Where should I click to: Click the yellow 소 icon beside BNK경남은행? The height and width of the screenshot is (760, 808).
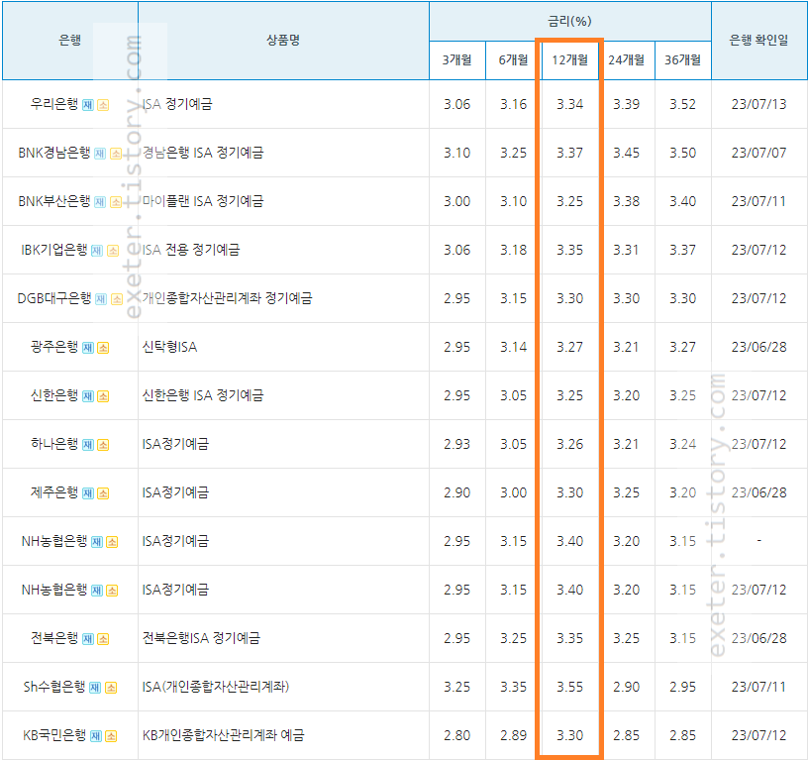point(116,154)
